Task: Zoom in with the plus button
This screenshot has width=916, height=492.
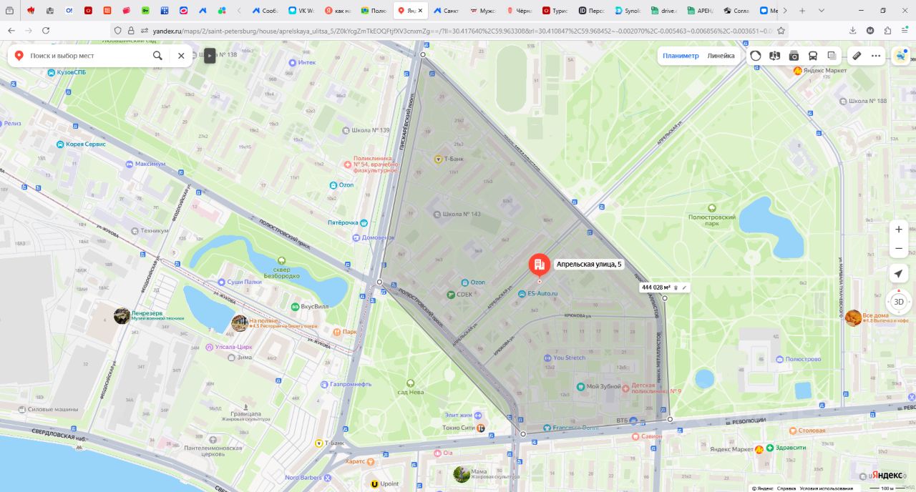Action: 899,230
